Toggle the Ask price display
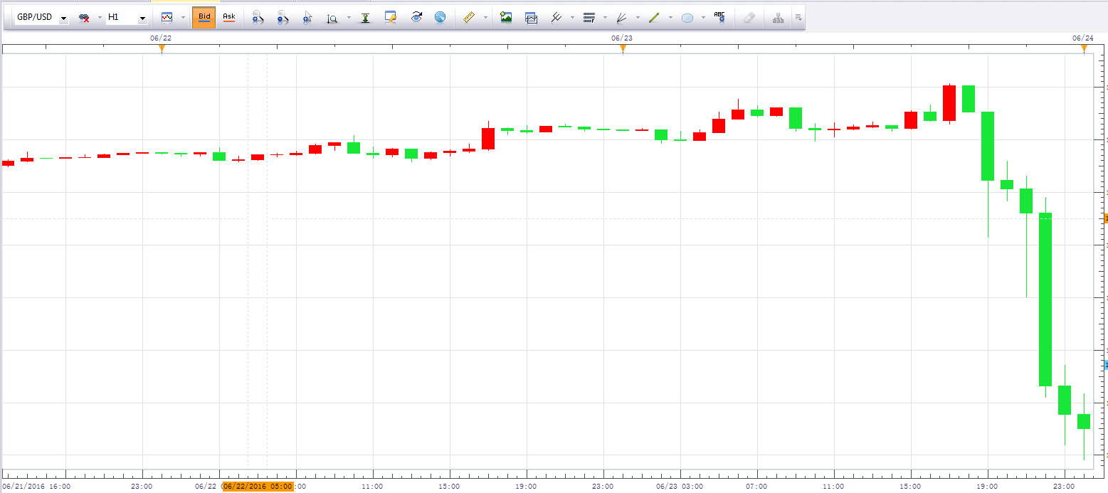Viewport: 1108px width, 493px height. coord(229,18)
